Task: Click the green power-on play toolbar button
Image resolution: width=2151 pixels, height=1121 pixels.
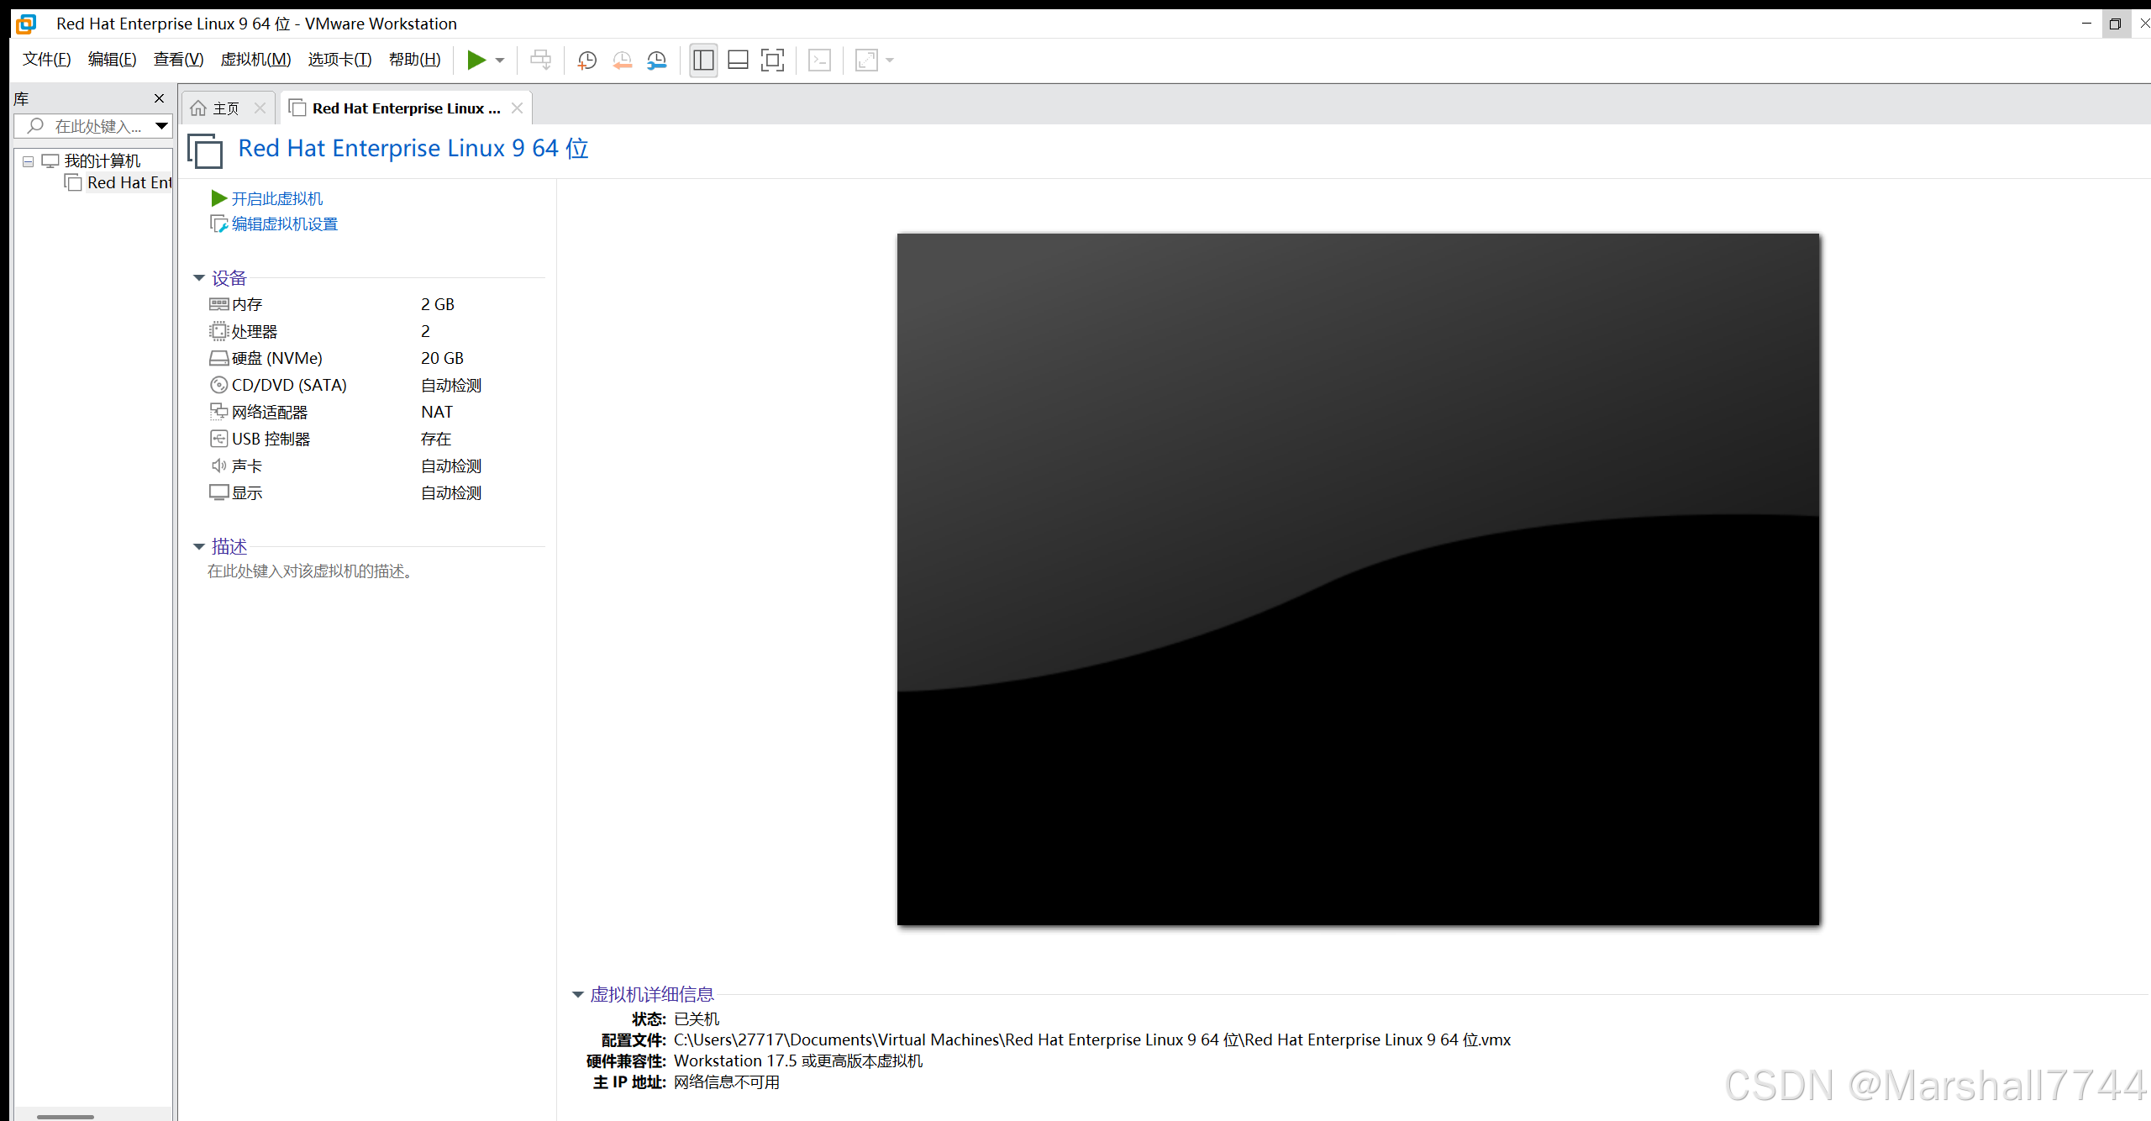Action: click(476, 60)
